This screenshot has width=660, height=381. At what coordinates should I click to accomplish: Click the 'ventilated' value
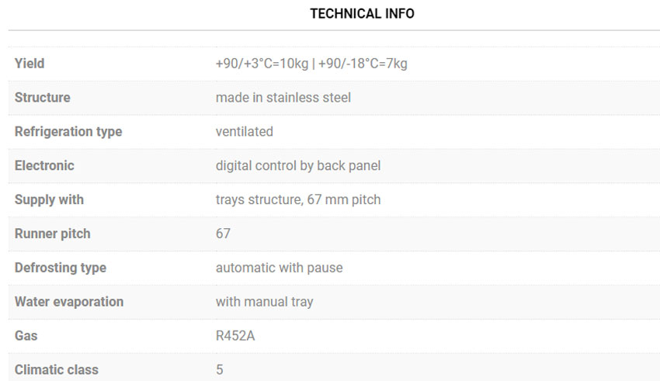click(x=244, y=132)
